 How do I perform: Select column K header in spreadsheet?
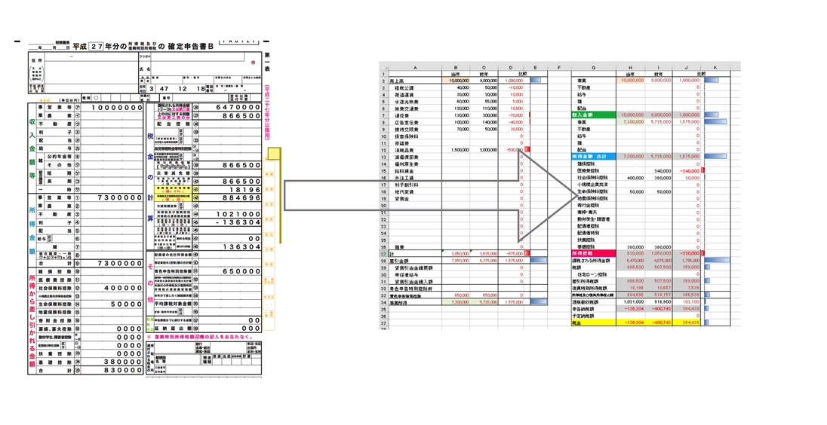coord(715,67)
